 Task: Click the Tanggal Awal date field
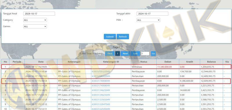tap(39, 14)
